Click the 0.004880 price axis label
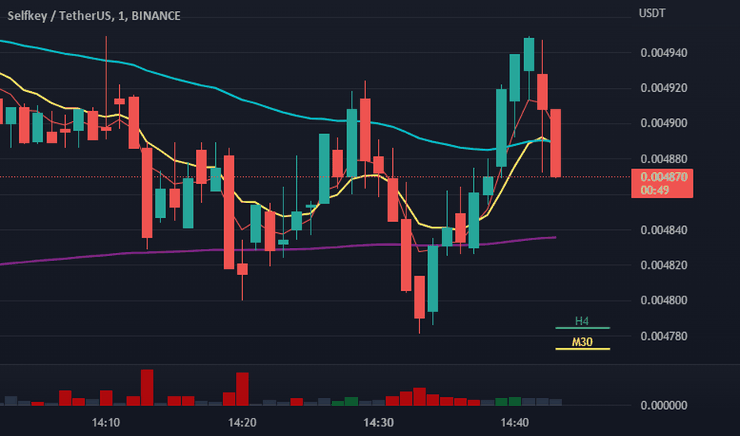Viewport: 740px width, 436px height. click(x=664, y=159)
